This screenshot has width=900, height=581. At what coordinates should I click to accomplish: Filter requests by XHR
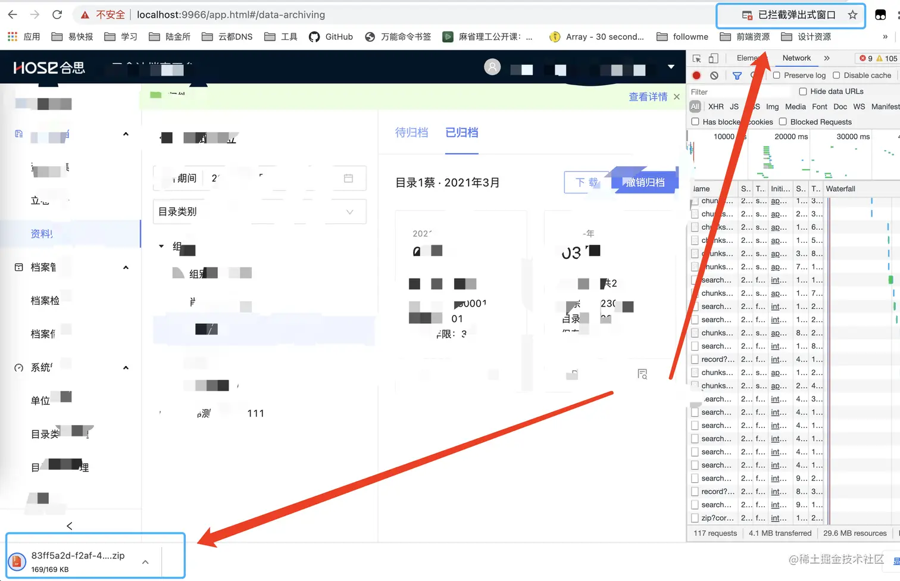pyautogui.click(x=716, y=107)
